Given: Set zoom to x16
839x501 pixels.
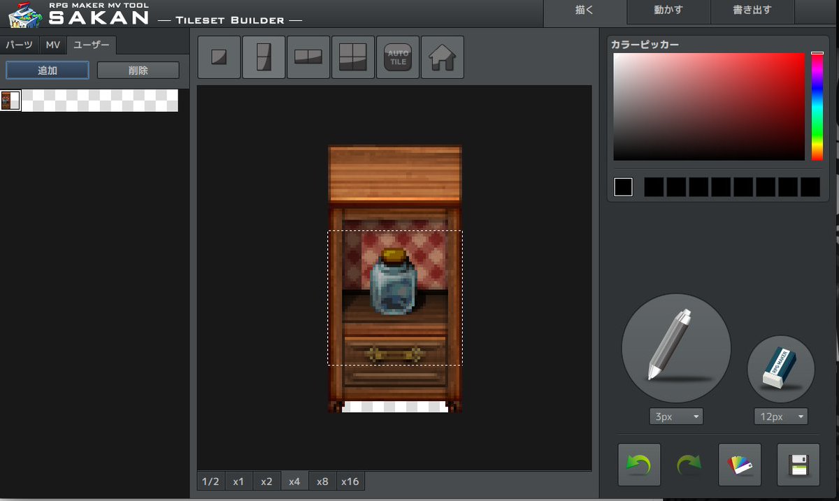Looking at the screenshot, I should [x=350, y=481].
